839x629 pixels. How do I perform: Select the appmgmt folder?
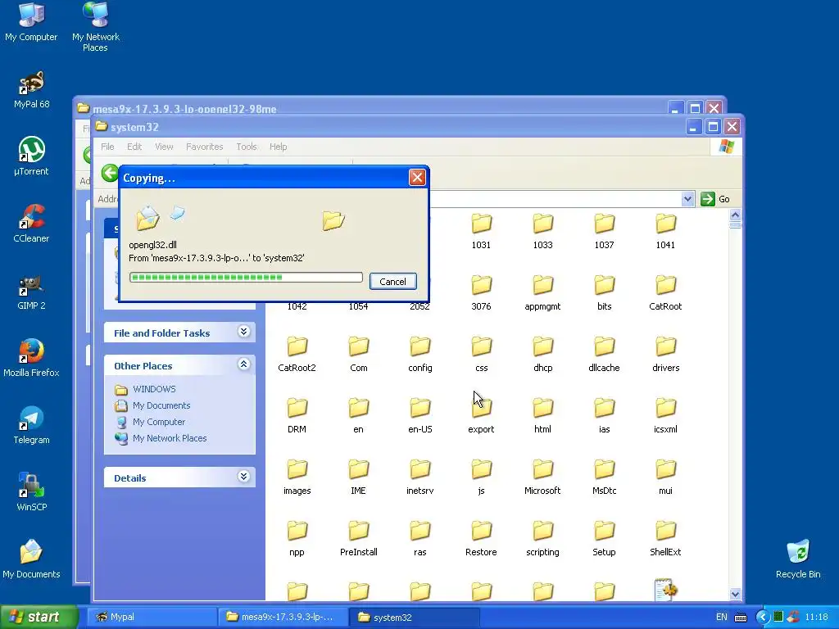542,292
